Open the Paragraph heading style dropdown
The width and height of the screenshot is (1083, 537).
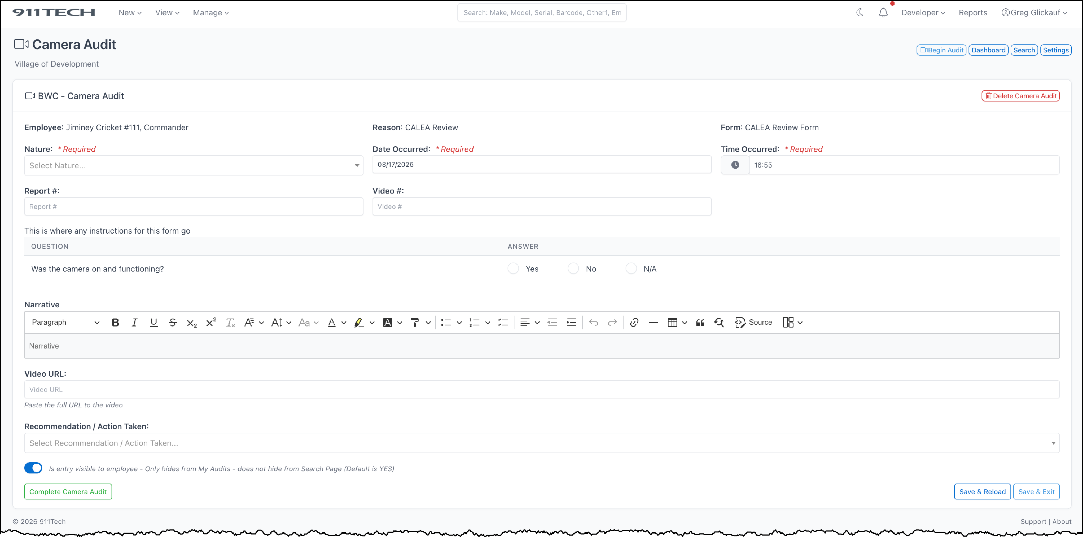pyautogui.click(x=66, y=322)
